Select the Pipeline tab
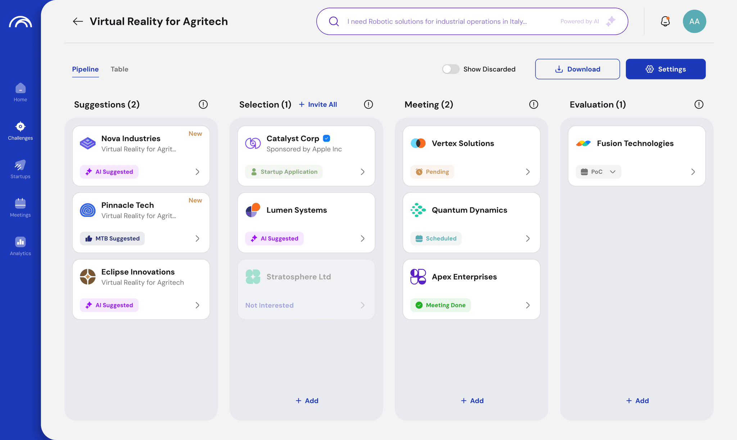Viewport: 737px width, 440px height. click(85, 69)
